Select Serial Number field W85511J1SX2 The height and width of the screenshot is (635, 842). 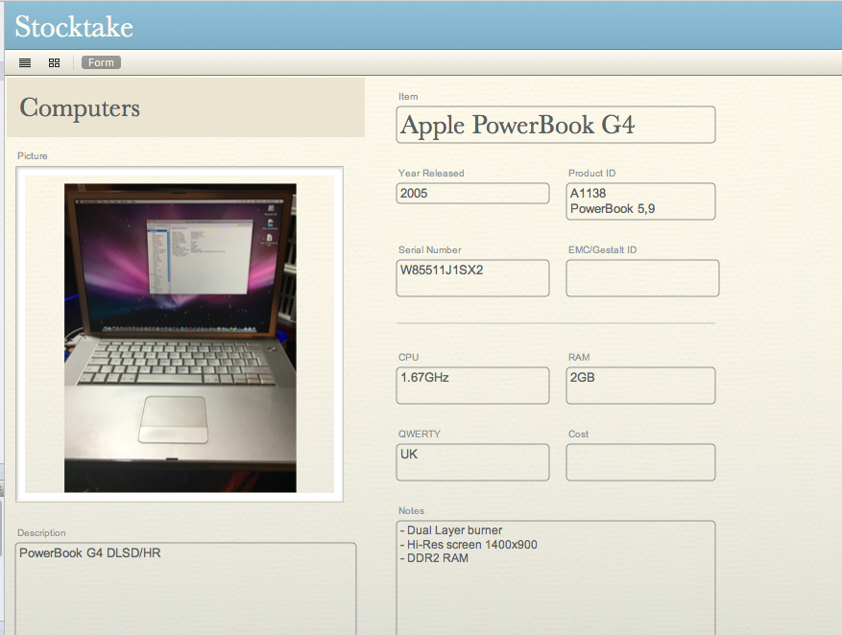tap(472, 278)
